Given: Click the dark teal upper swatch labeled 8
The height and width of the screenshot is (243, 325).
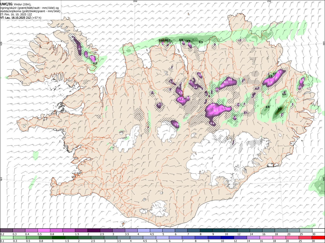Looking at the screenshot, I should (x=206, y=231).
